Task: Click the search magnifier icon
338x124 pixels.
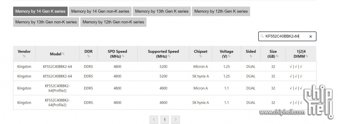Action: pyautogui.click(x=262, y=36)
